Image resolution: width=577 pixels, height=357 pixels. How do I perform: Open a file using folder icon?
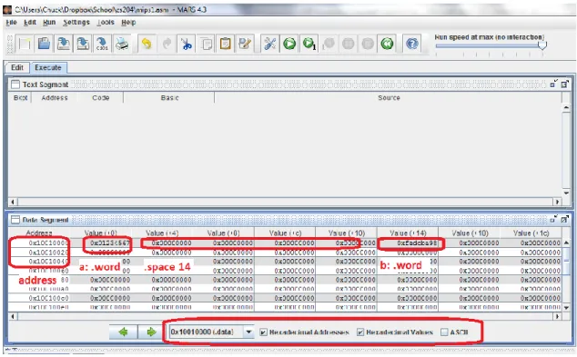click(45, 45)
